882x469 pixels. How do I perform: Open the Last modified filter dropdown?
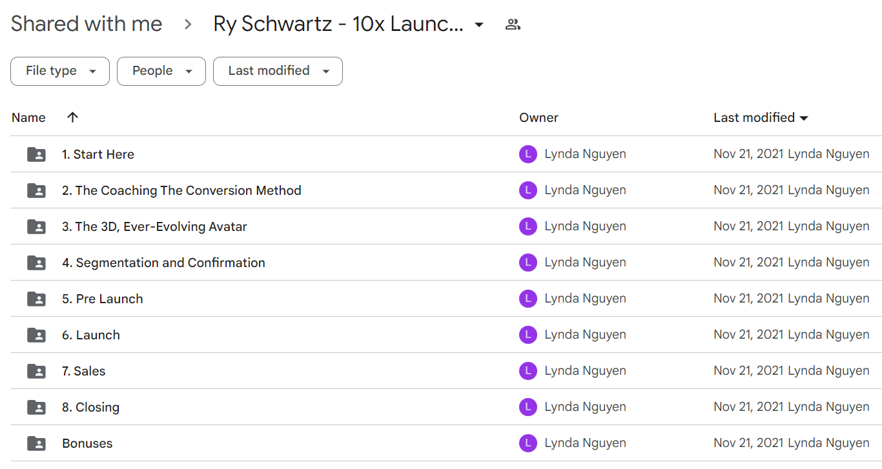[x=278, y=71]
